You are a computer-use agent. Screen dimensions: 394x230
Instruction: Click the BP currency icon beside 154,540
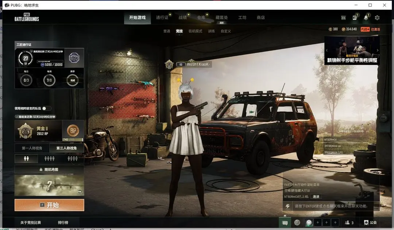[343, 29]
